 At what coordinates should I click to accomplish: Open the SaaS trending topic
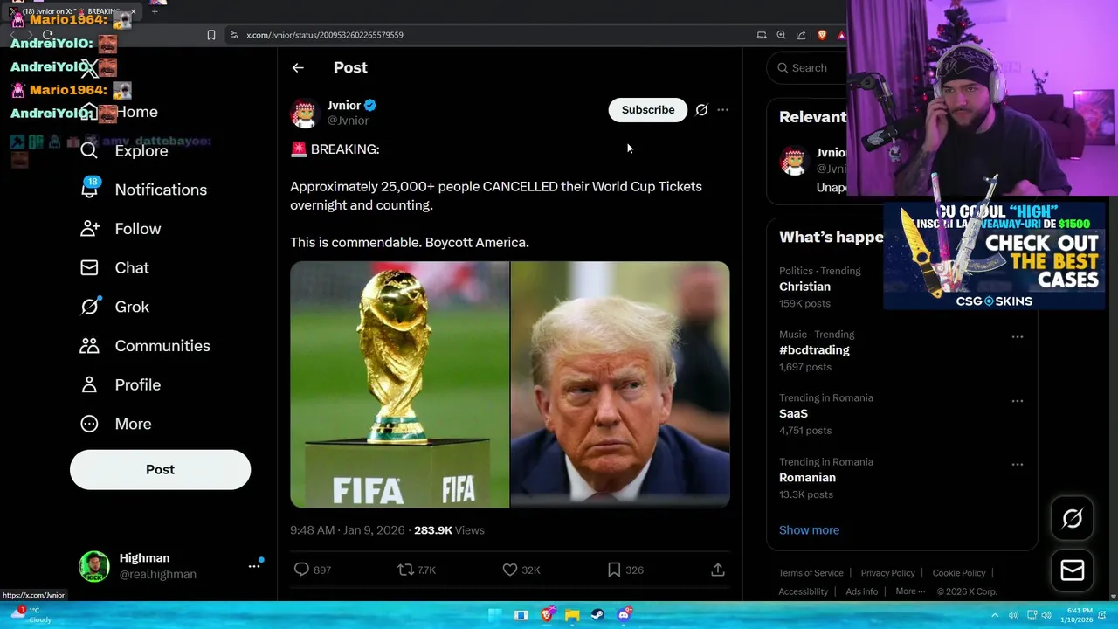[x=793, y=414]
